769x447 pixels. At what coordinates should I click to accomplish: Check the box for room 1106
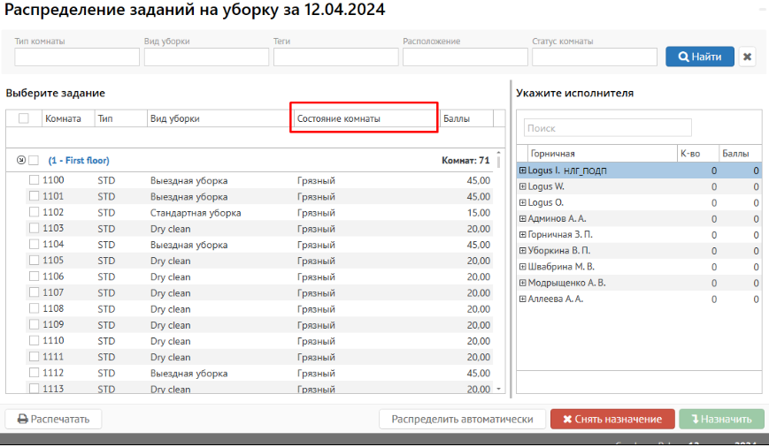click(x=34, y=277)
